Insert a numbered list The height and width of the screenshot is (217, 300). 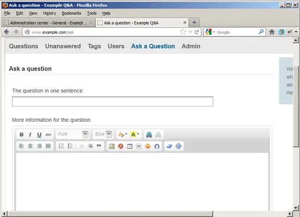[x=61, y=146]
